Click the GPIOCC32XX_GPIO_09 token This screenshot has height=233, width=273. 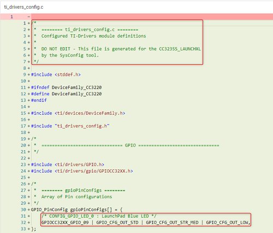point(65,223)
